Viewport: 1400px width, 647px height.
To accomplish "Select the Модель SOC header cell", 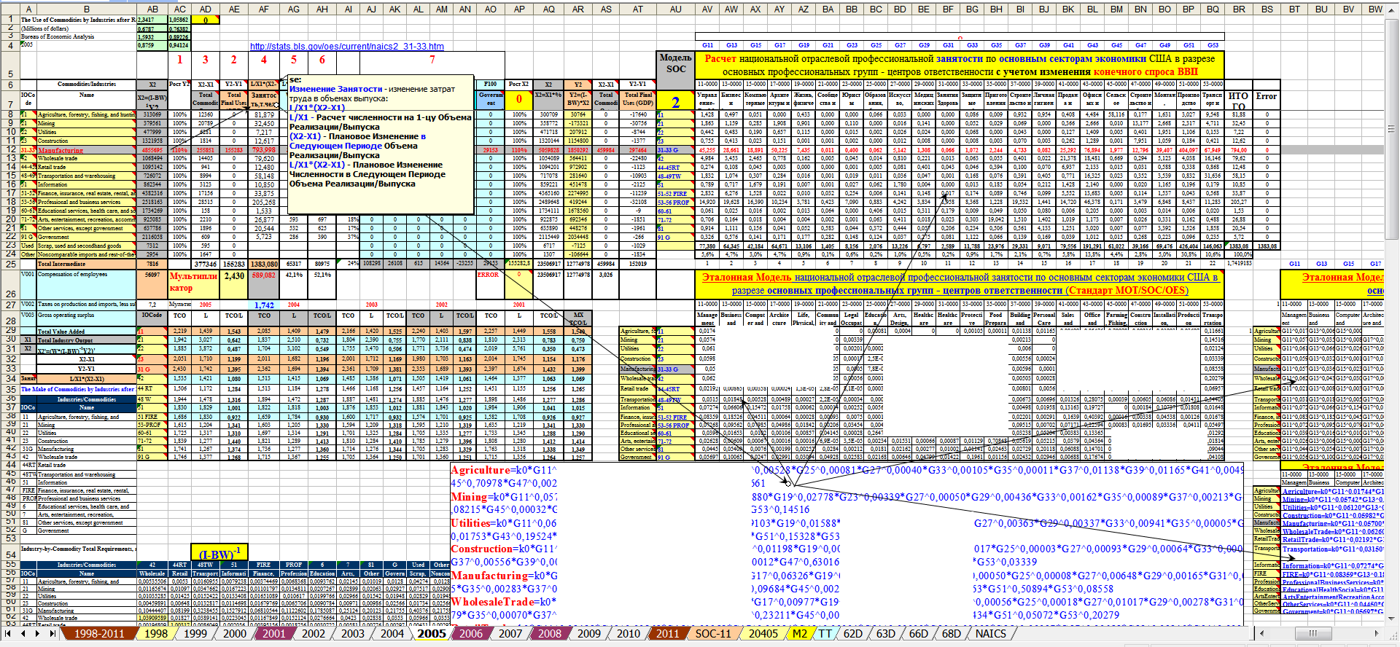I will (x=675, y=64).
